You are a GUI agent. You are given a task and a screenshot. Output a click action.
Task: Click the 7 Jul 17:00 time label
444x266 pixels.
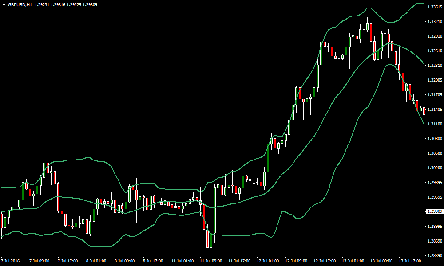tap(68, 261)
